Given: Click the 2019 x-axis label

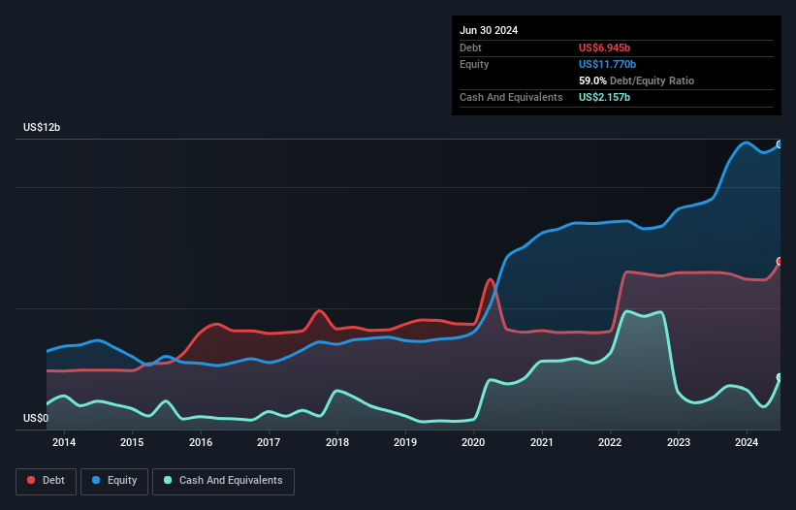Looking at the screenshot, I should [x=405, y=442].
